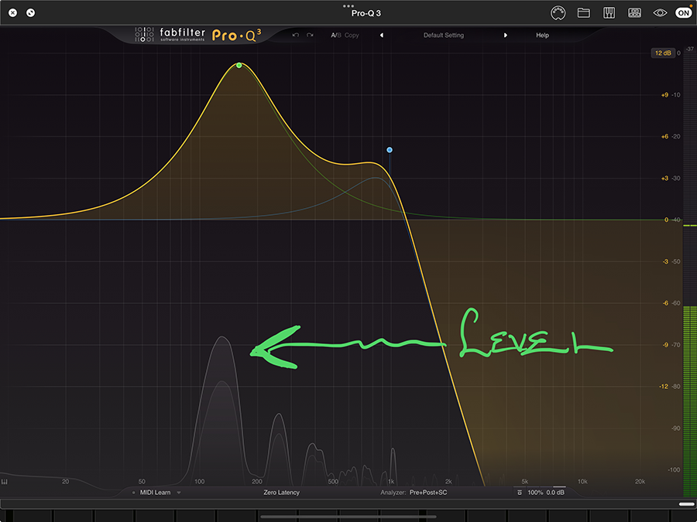
Task: Open the 12 dB display range selector
Action: [x=663, y=53]
